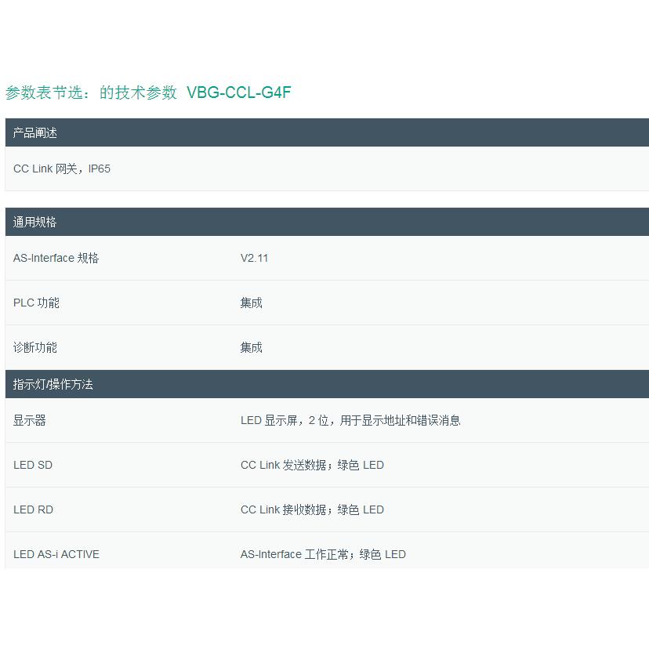This screenshot has width=649, height=649.
Task: Select the text "CC Link 网关，IP65"
Action: tap(62, 169)
